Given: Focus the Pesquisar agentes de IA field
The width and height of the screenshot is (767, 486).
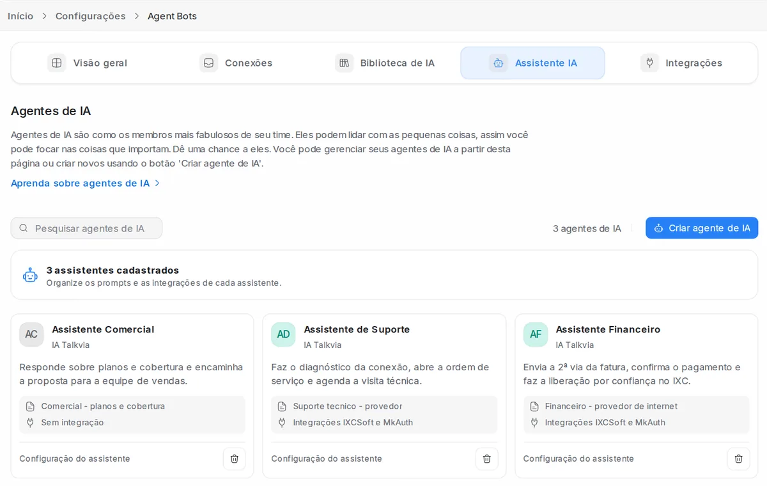Looking at the screenshot, I should click(86, 228).
